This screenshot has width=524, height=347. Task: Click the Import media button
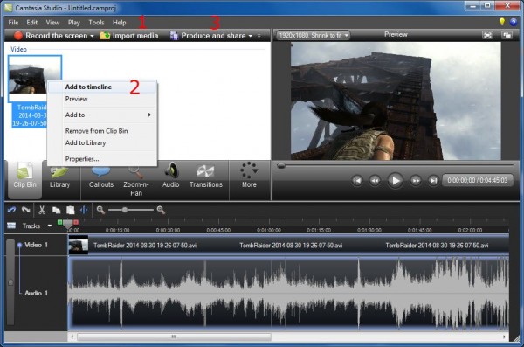129,36
